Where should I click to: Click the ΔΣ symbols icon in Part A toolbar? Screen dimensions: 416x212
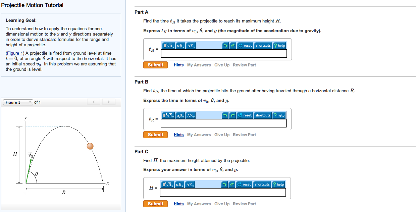coord(191,46)
